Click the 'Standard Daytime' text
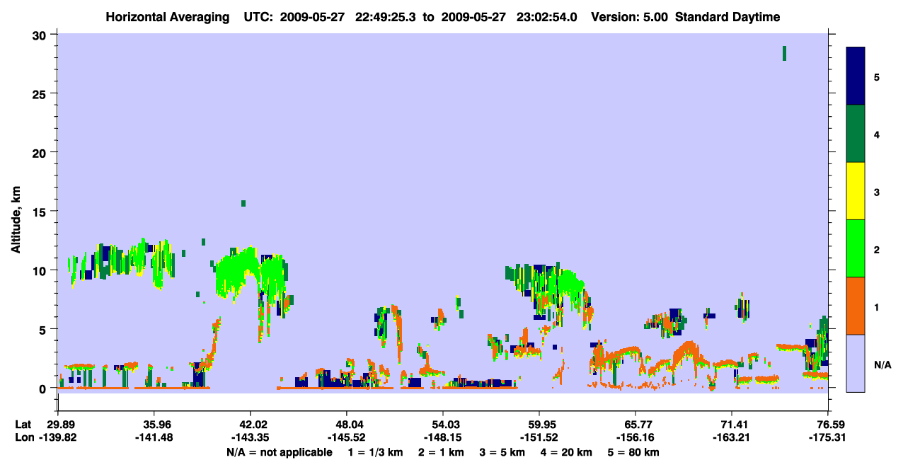 (728, 17)
